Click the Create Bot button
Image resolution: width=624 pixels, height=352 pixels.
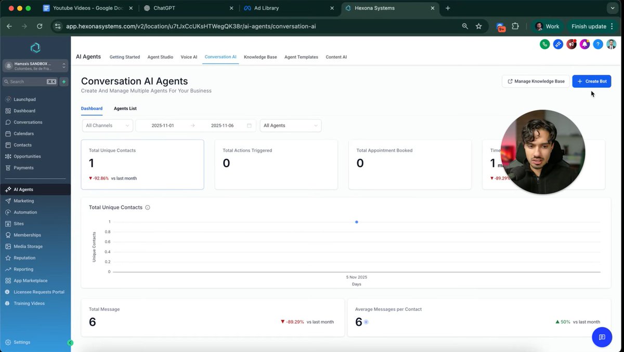point(592,81)
